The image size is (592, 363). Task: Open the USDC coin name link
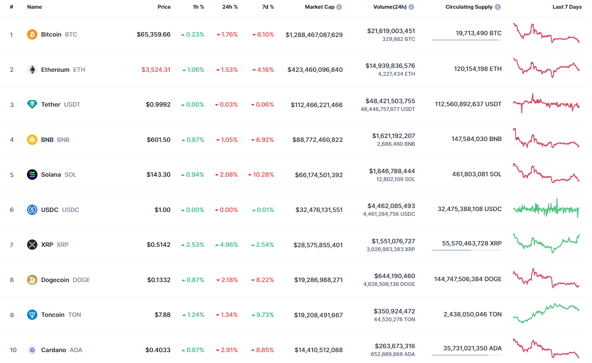[x=50, y=210]
